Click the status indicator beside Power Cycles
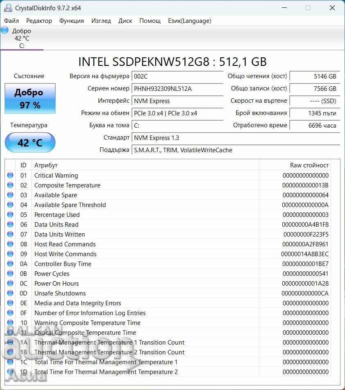This screenshot has width=345, height=390. tap(9, 273)
